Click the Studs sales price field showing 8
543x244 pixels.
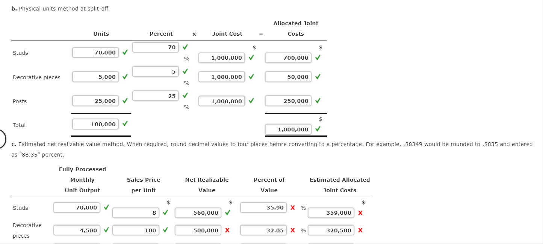coord(136,213)
